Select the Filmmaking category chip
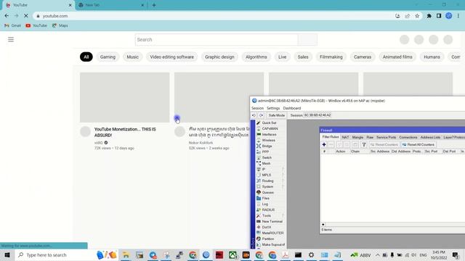 (331, 57)
